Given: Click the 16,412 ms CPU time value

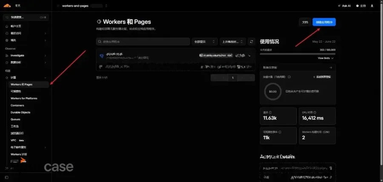Looking at the screenshot, I should [x=313, y=118].
